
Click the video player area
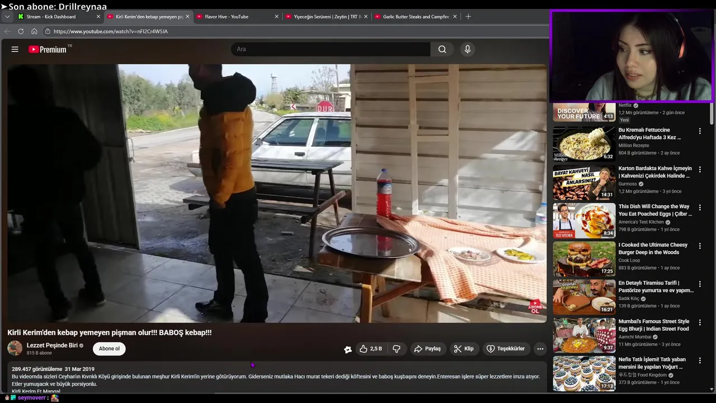coord(277,193)
